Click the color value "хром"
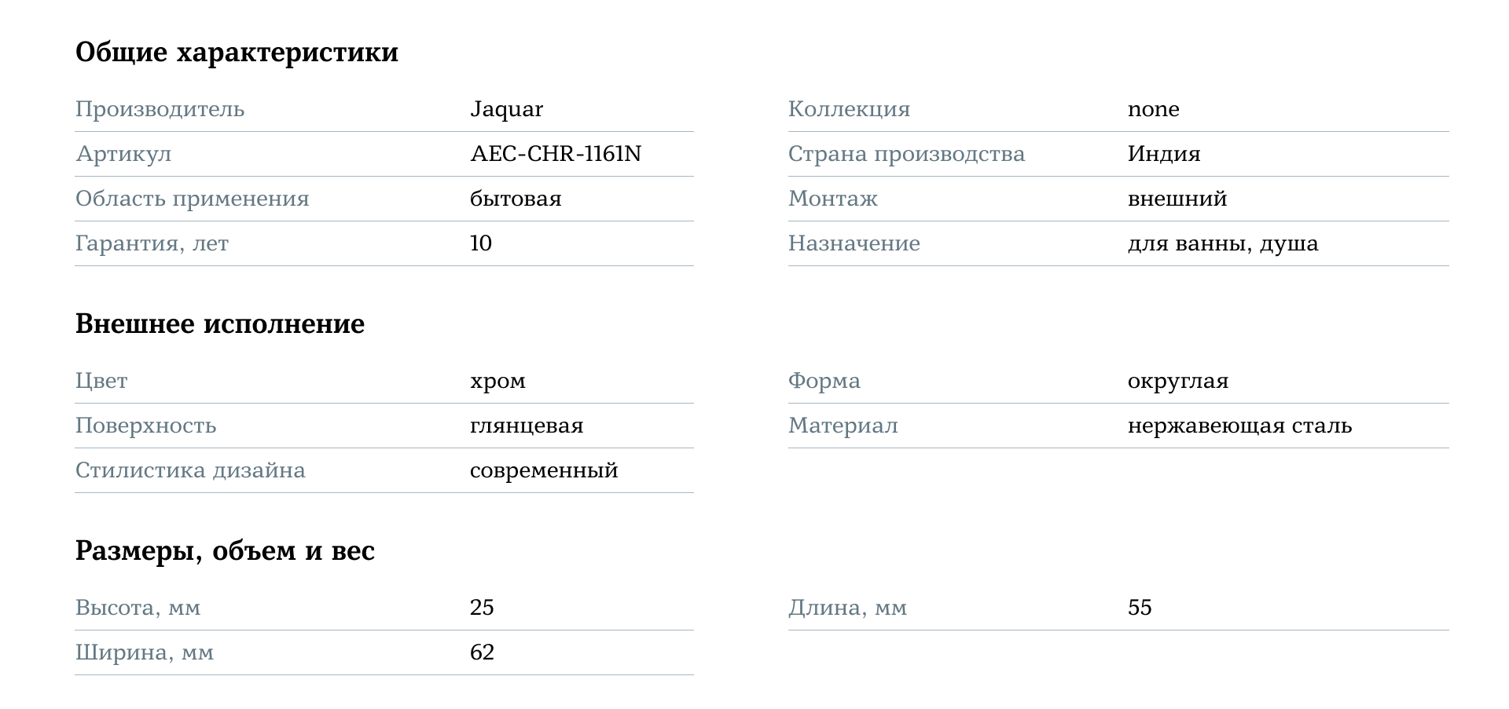 click(x=497, y=381)
